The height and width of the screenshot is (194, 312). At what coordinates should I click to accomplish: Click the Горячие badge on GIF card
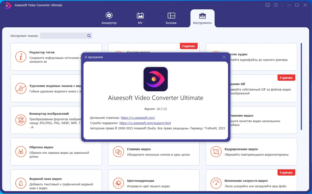[286, 78]
